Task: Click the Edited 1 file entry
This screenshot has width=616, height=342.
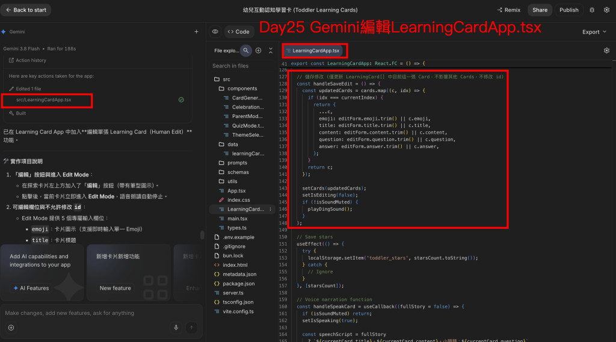Action: point(25,89)
